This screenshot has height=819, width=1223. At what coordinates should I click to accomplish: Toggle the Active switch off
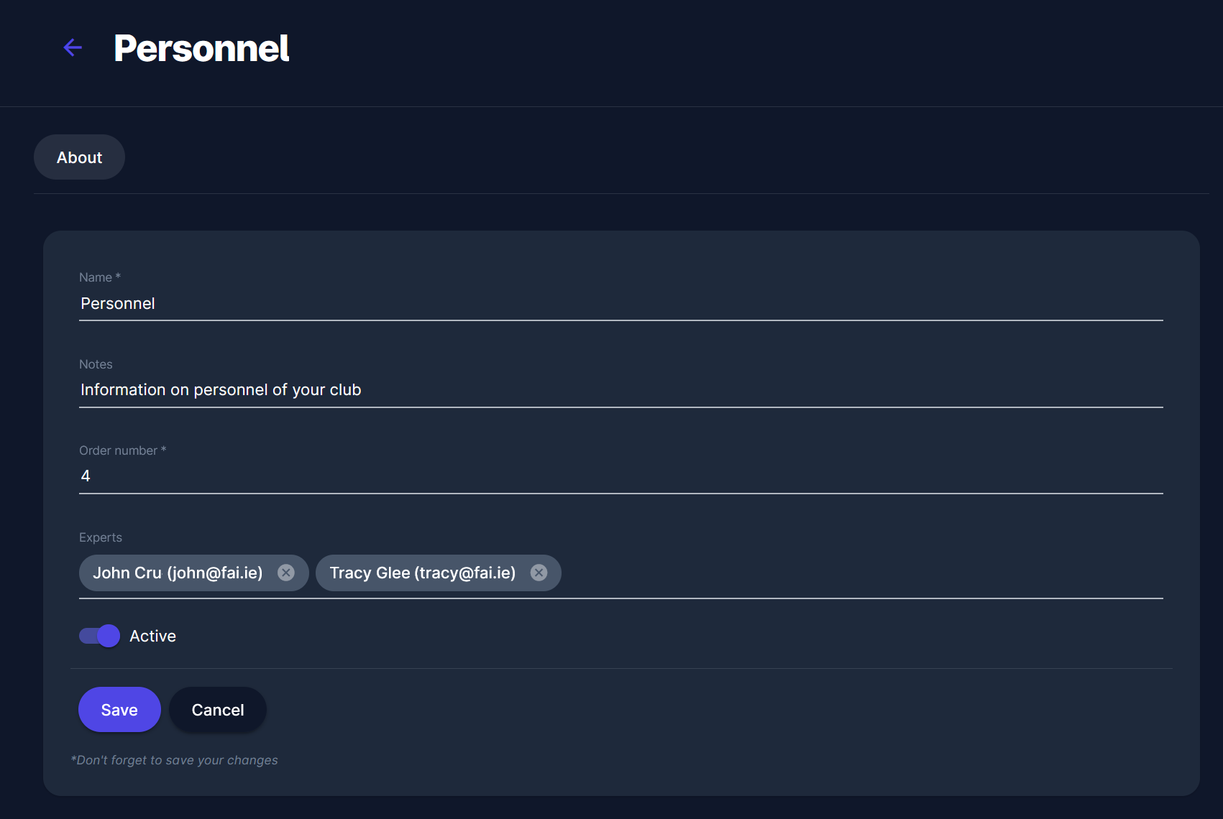coord(100,636)
